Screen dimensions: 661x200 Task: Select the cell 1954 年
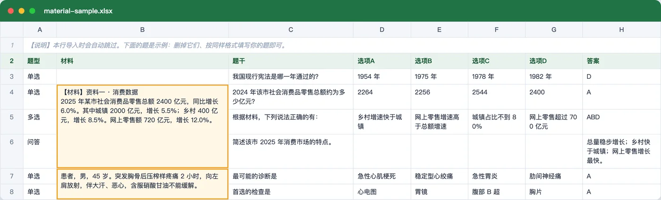(382, 76)
